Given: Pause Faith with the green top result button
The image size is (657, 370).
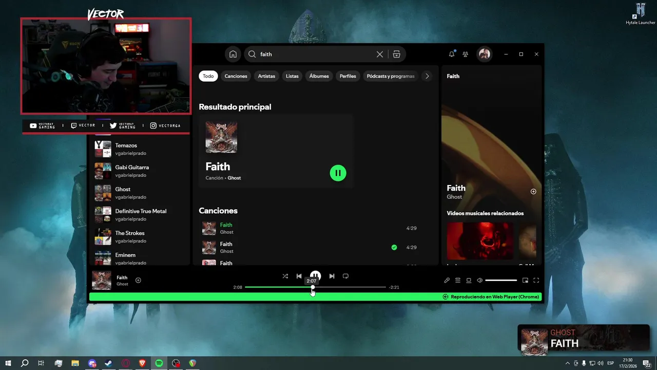Looking at the screenshot, I should pos(338,173).
